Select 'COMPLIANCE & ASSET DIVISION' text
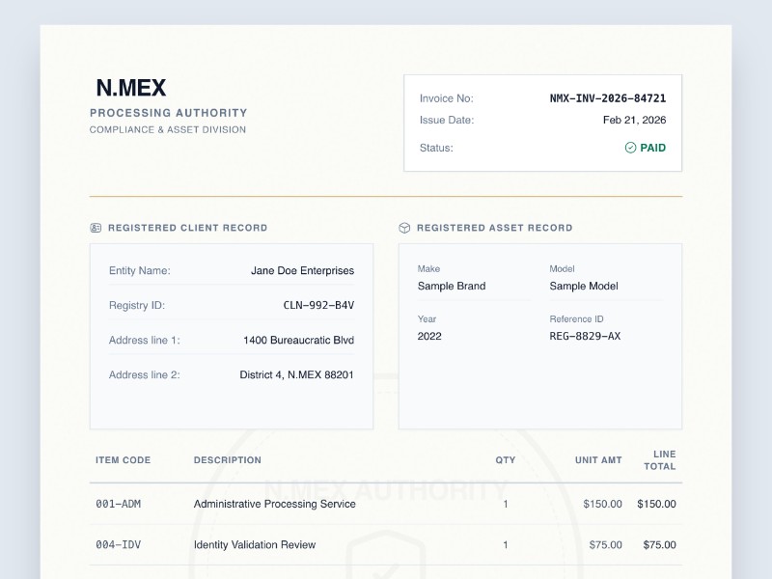 click(168, 129)
